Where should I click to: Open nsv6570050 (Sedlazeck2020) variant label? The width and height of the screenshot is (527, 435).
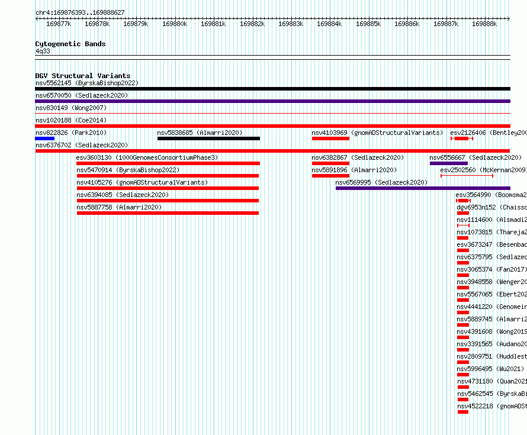[x=82, y=95]
